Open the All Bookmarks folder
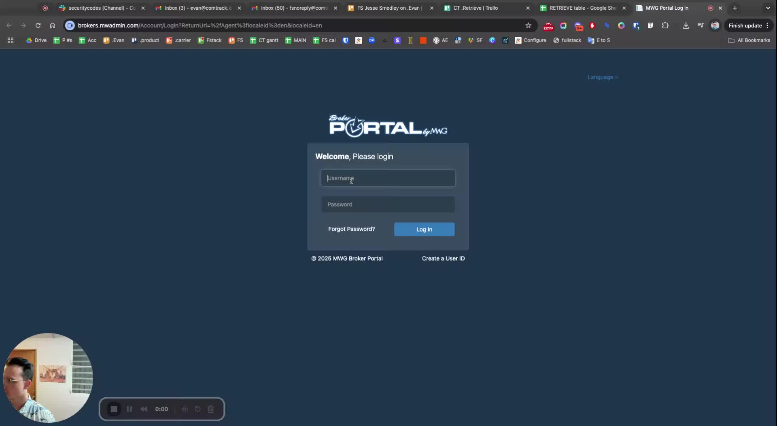The image size is (777, 426). pyautogui.click(x=749, y=40)
